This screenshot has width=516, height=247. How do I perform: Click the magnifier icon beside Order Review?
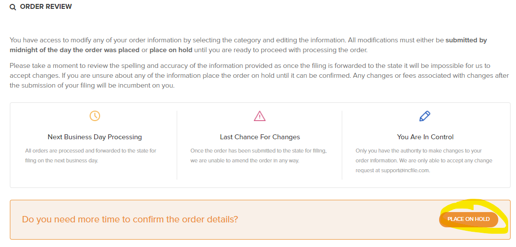(x=13, y=7)
